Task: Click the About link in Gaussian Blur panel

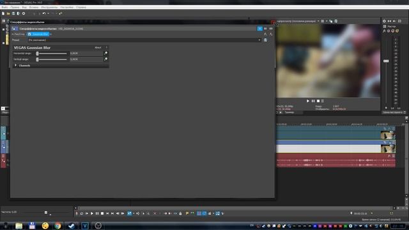Action: click(98, 48)
